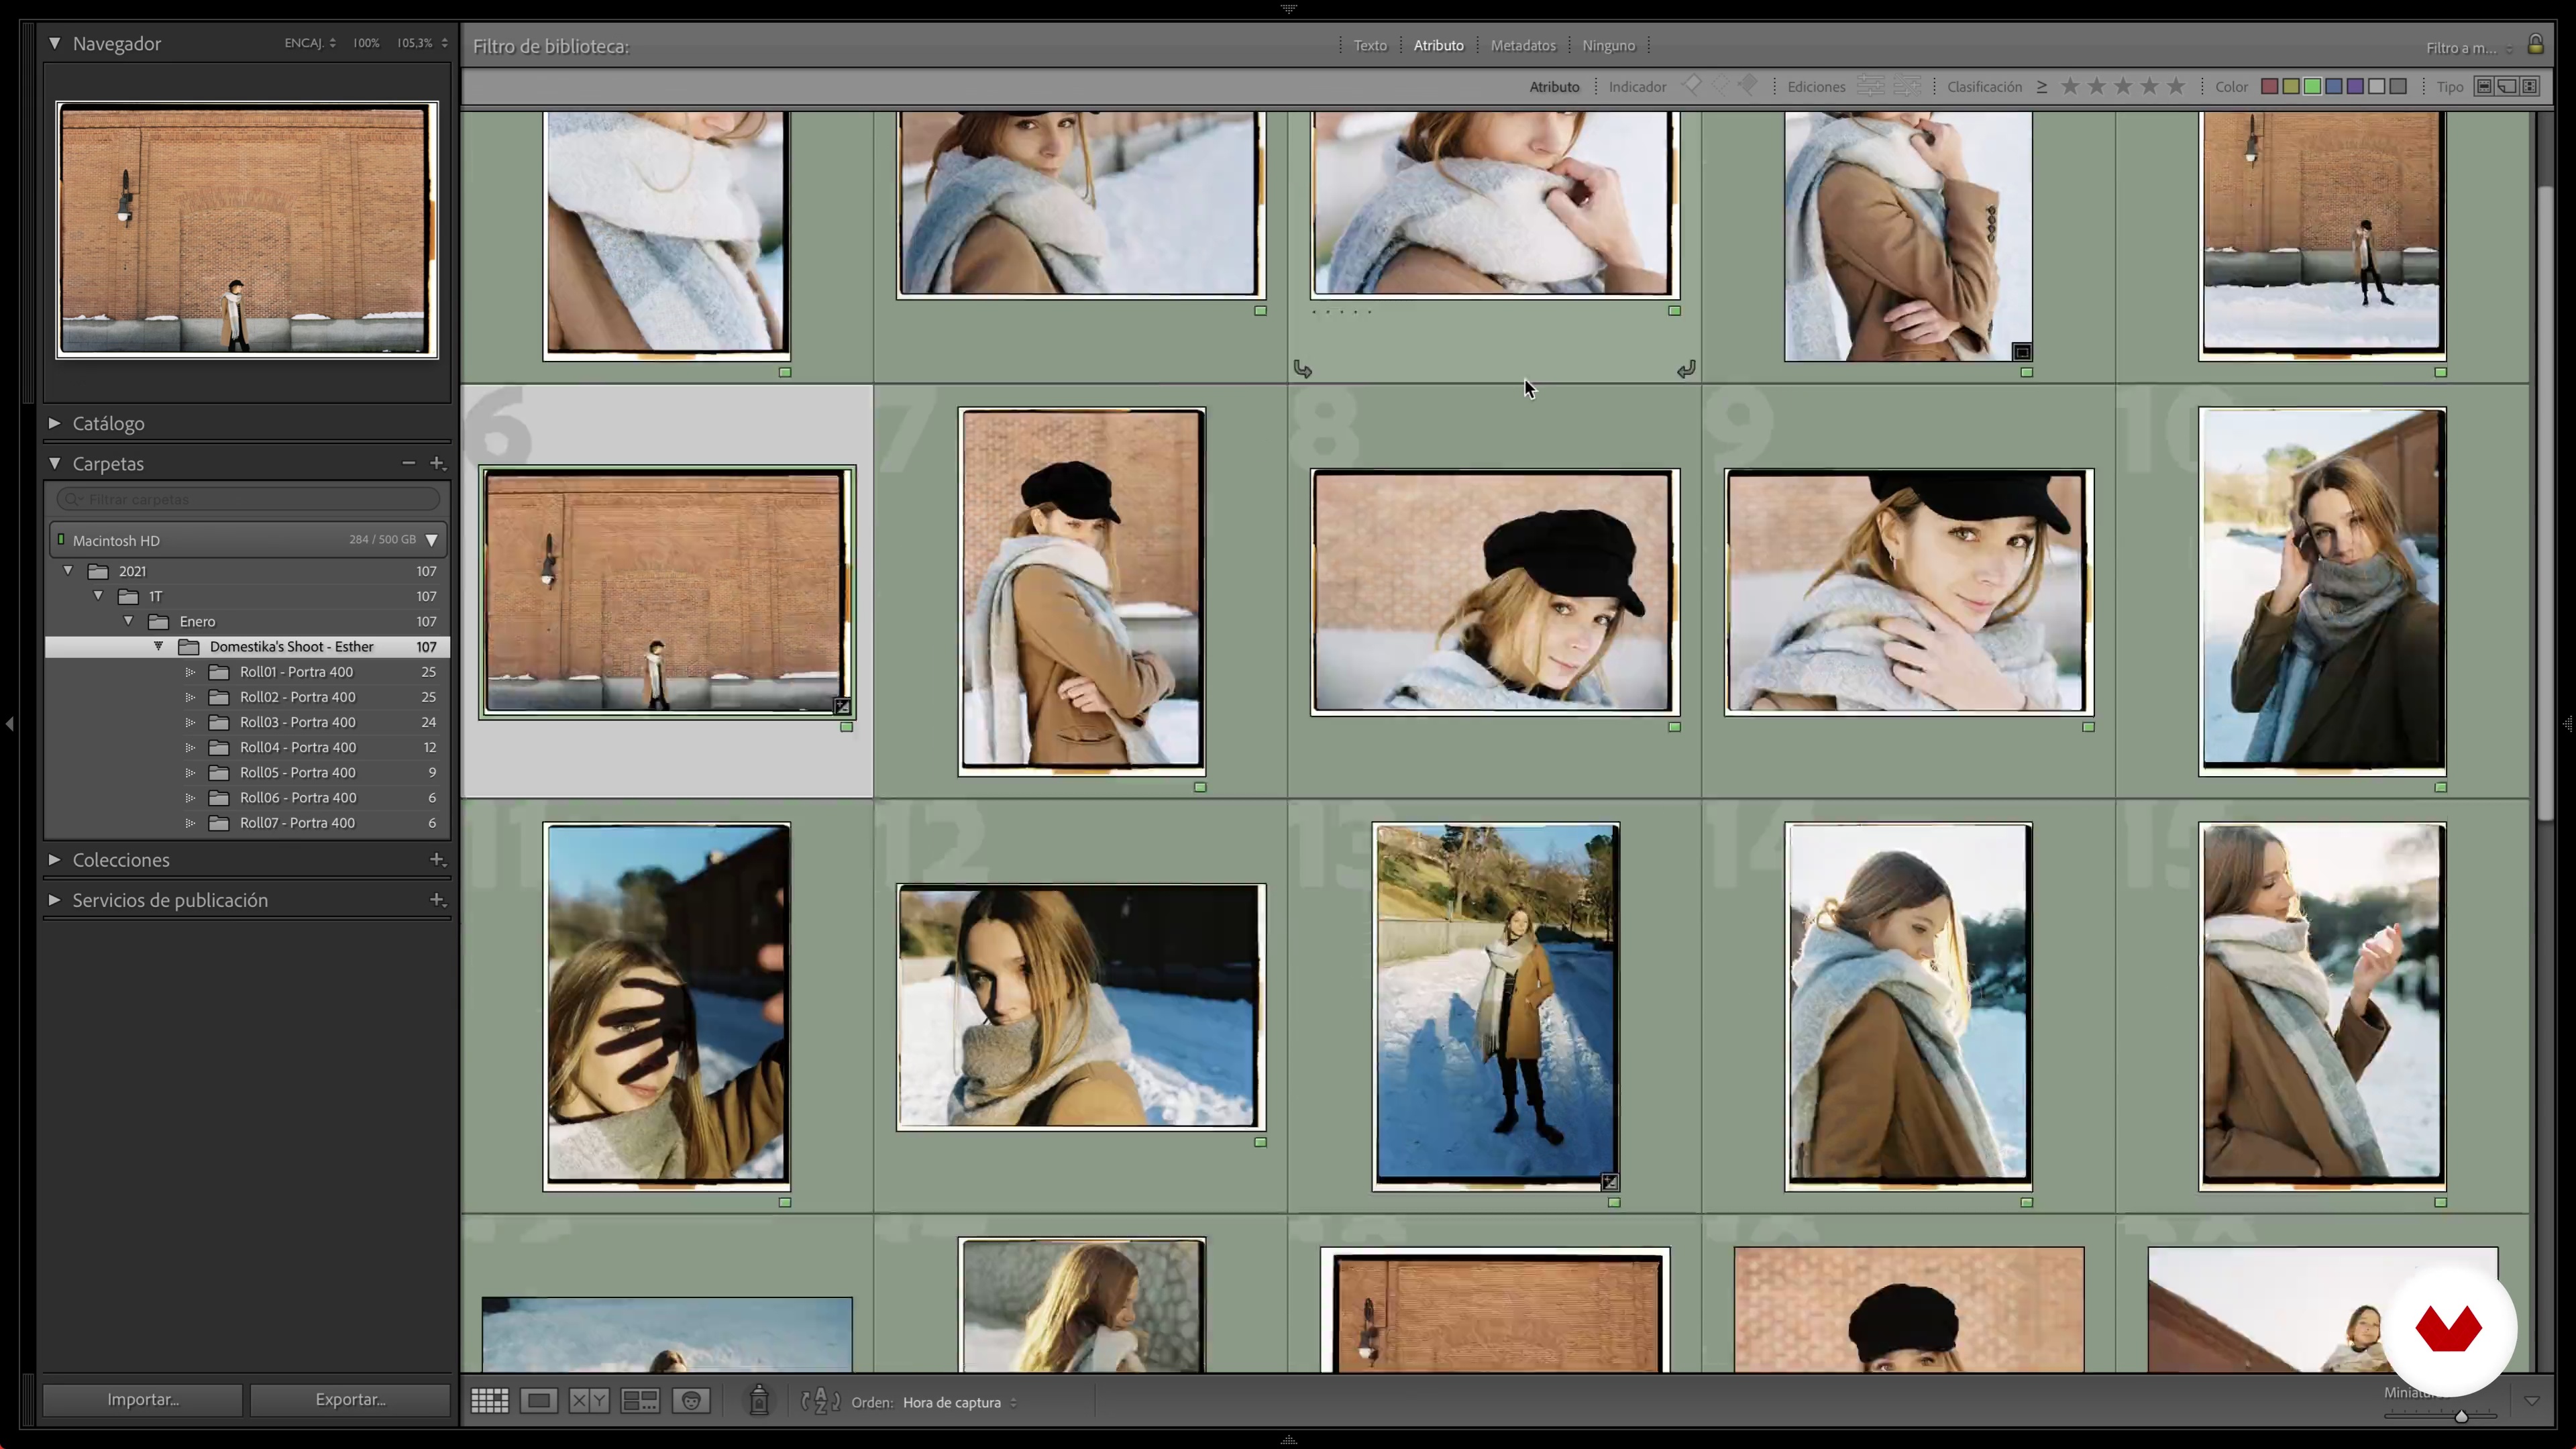The image size is (2576, 1449).
Task: Filter by purple color label
Action: 2355,87
